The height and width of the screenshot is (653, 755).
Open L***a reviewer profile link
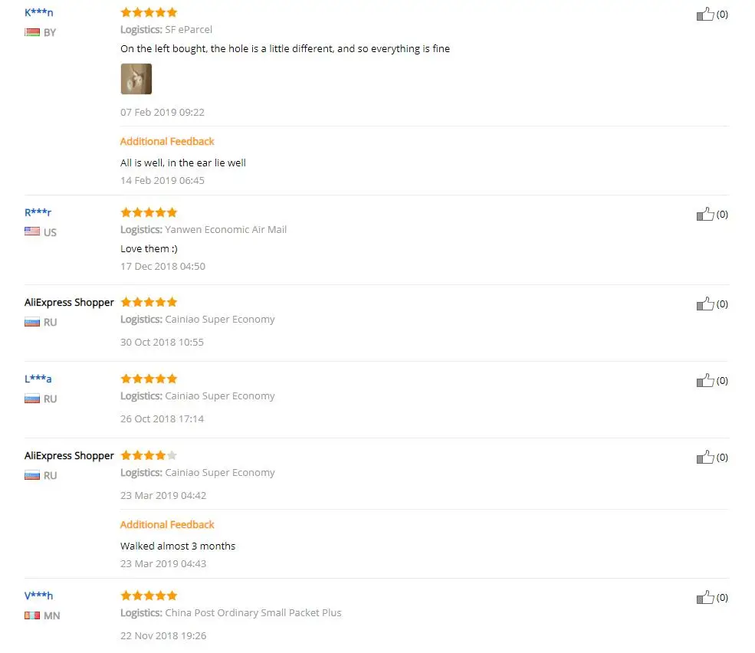[x=38, y=379]
